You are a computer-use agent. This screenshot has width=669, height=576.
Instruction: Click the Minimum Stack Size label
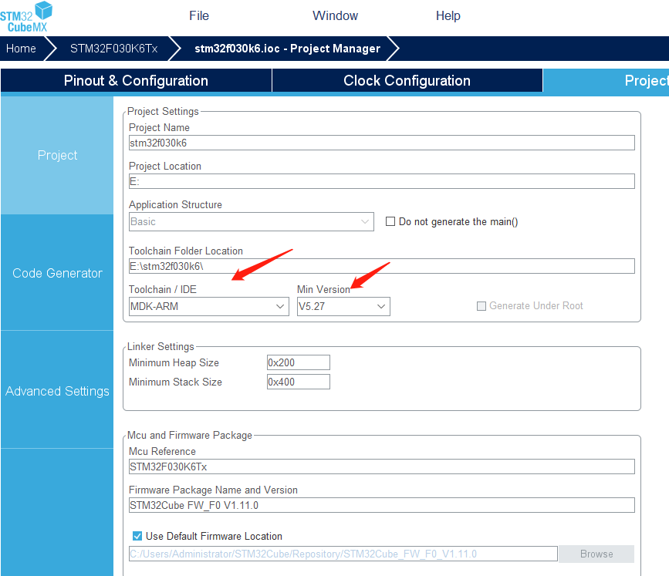point(175,382)
